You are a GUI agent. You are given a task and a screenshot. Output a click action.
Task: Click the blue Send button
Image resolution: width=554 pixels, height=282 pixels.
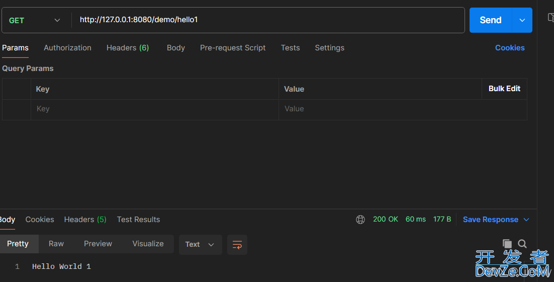(490, 20)
